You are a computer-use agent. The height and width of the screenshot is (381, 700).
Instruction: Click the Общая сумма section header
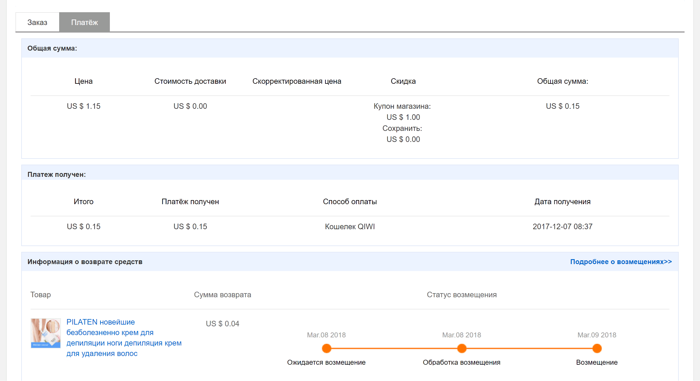click(x=52, y=48)
